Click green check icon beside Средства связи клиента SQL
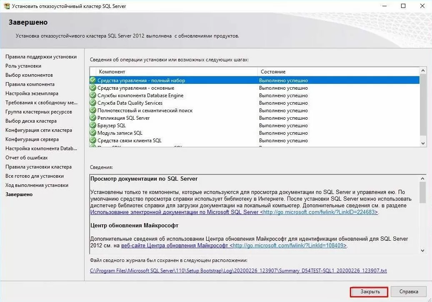This screenshot has width=432, height=302. pyautogui.click(x=93, y=140)
